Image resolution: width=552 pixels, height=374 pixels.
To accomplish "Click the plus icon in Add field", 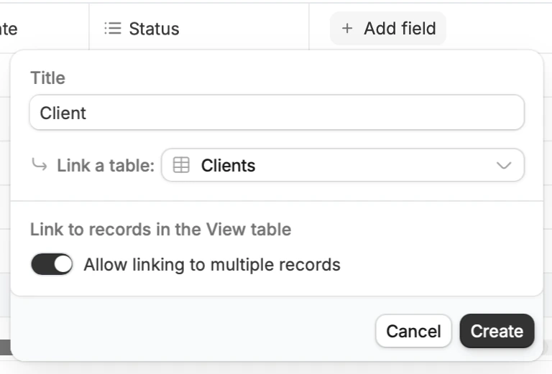I will [x=347, y=28].
